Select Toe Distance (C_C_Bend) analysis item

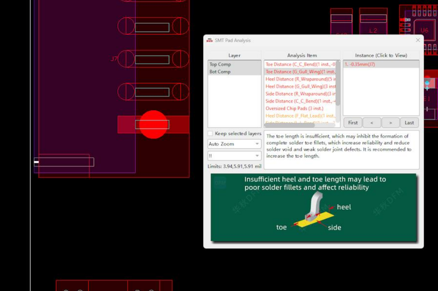click(x=300, y=64)
